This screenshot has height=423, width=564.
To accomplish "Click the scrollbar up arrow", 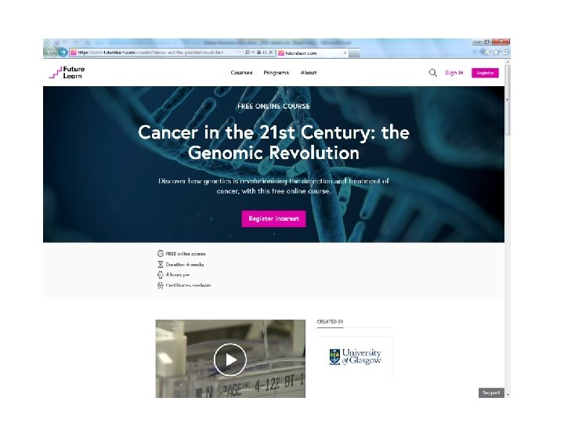I will (x=508, y=62).
